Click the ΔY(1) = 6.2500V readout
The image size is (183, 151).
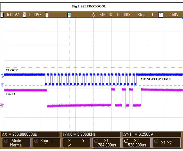click(x=138, y=134)
